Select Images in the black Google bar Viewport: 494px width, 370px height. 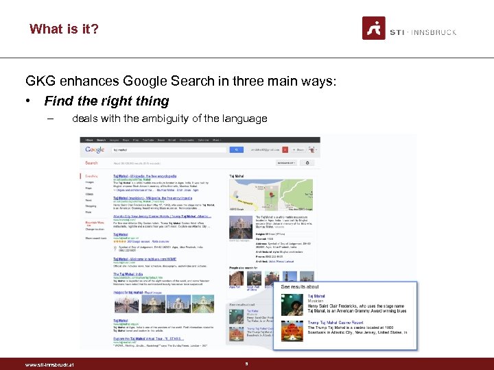(x=114, y=140)
